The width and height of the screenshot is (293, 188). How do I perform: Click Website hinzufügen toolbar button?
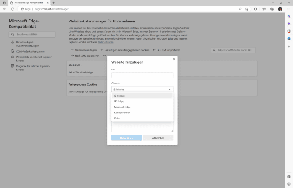[x=84, y=50]
